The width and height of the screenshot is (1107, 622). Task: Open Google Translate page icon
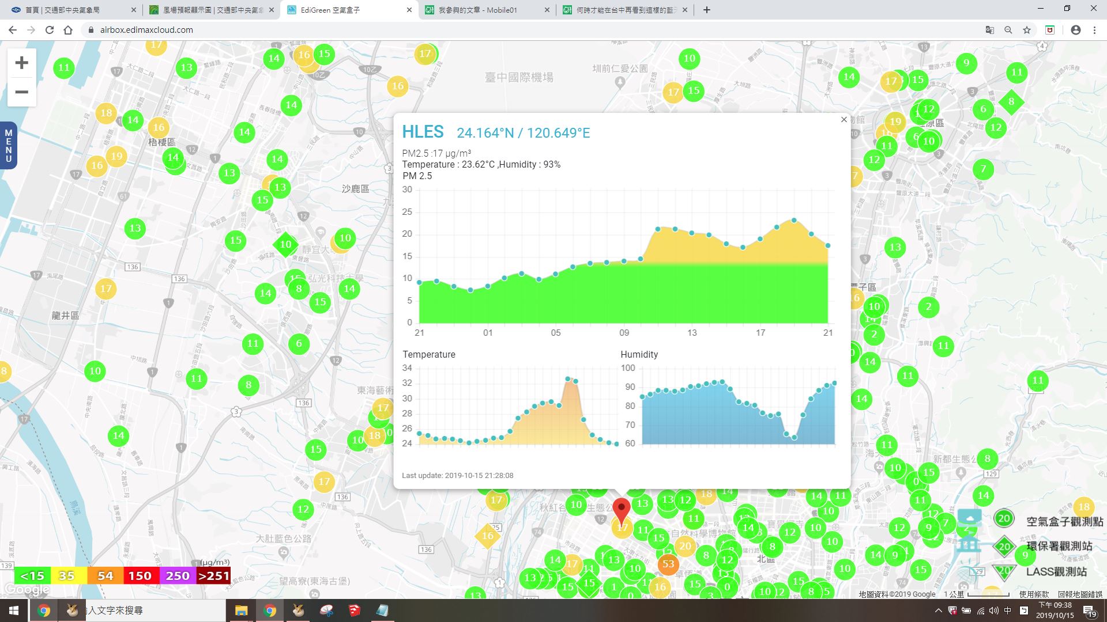coord(989,30)
